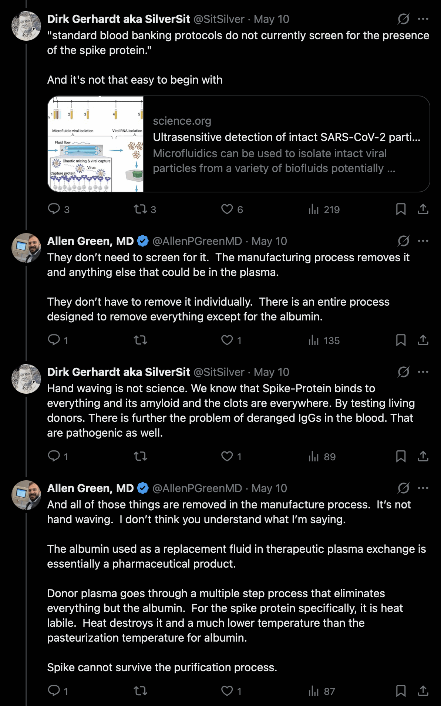441x706 pixels.
Task: Open the May 10 timestamp on 'Hand waving' tweet
Action: [x=272, y=372]
